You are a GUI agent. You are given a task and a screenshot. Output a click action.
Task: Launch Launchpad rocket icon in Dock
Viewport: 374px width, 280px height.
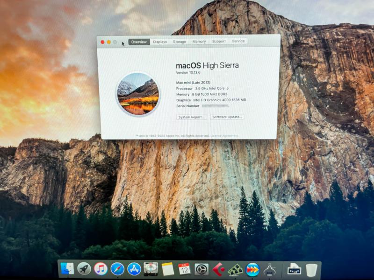[x=84, y=269]
